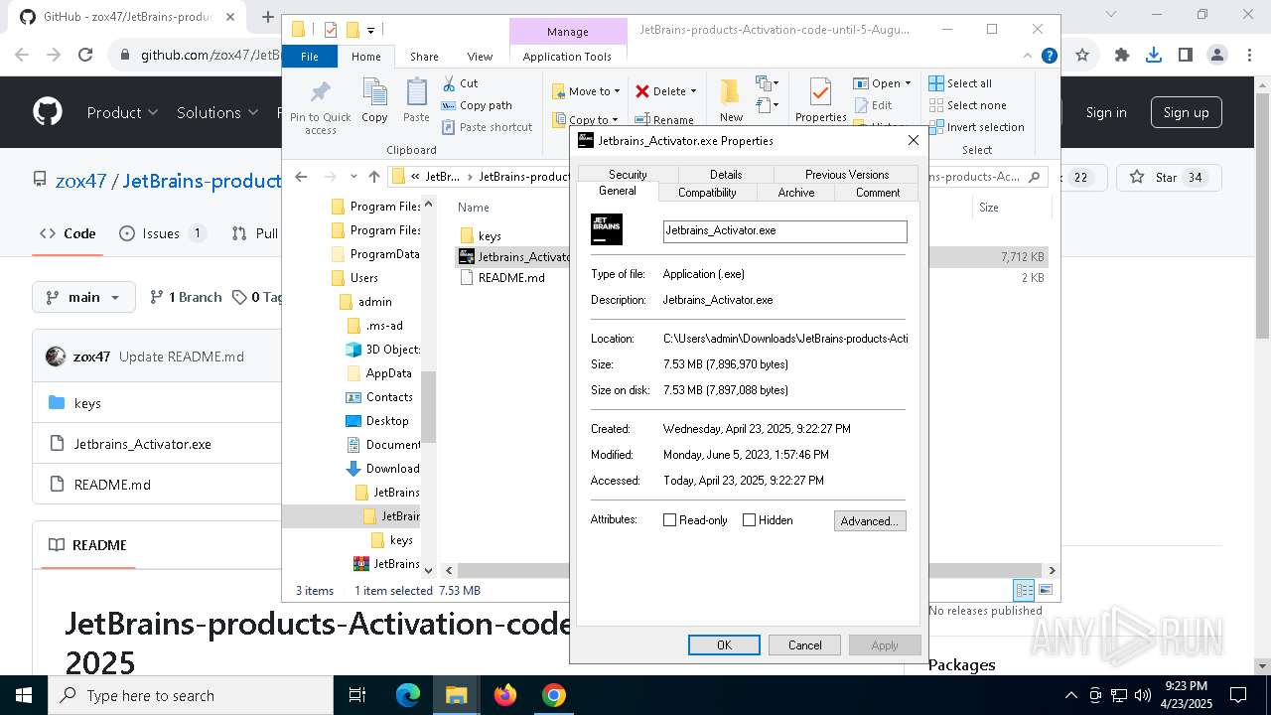Screen dimensions: 1271x715
Task: Click Explorer back navigation arrow
Action: click(x=301, y=177)
